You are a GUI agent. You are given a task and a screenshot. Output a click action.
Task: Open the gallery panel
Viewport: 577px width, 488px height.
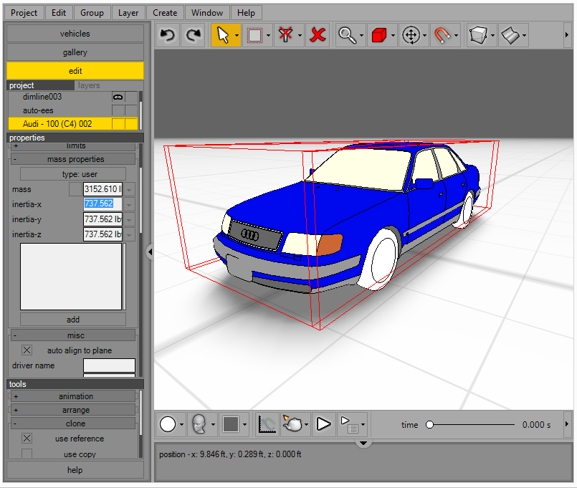click(75, 52)
